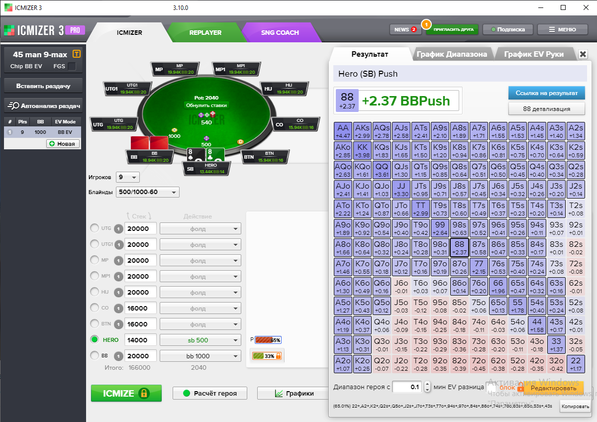The width and height of the screenshot is (597, 422).
Task: Select the BTN radio button
Action: pos(95,323)
